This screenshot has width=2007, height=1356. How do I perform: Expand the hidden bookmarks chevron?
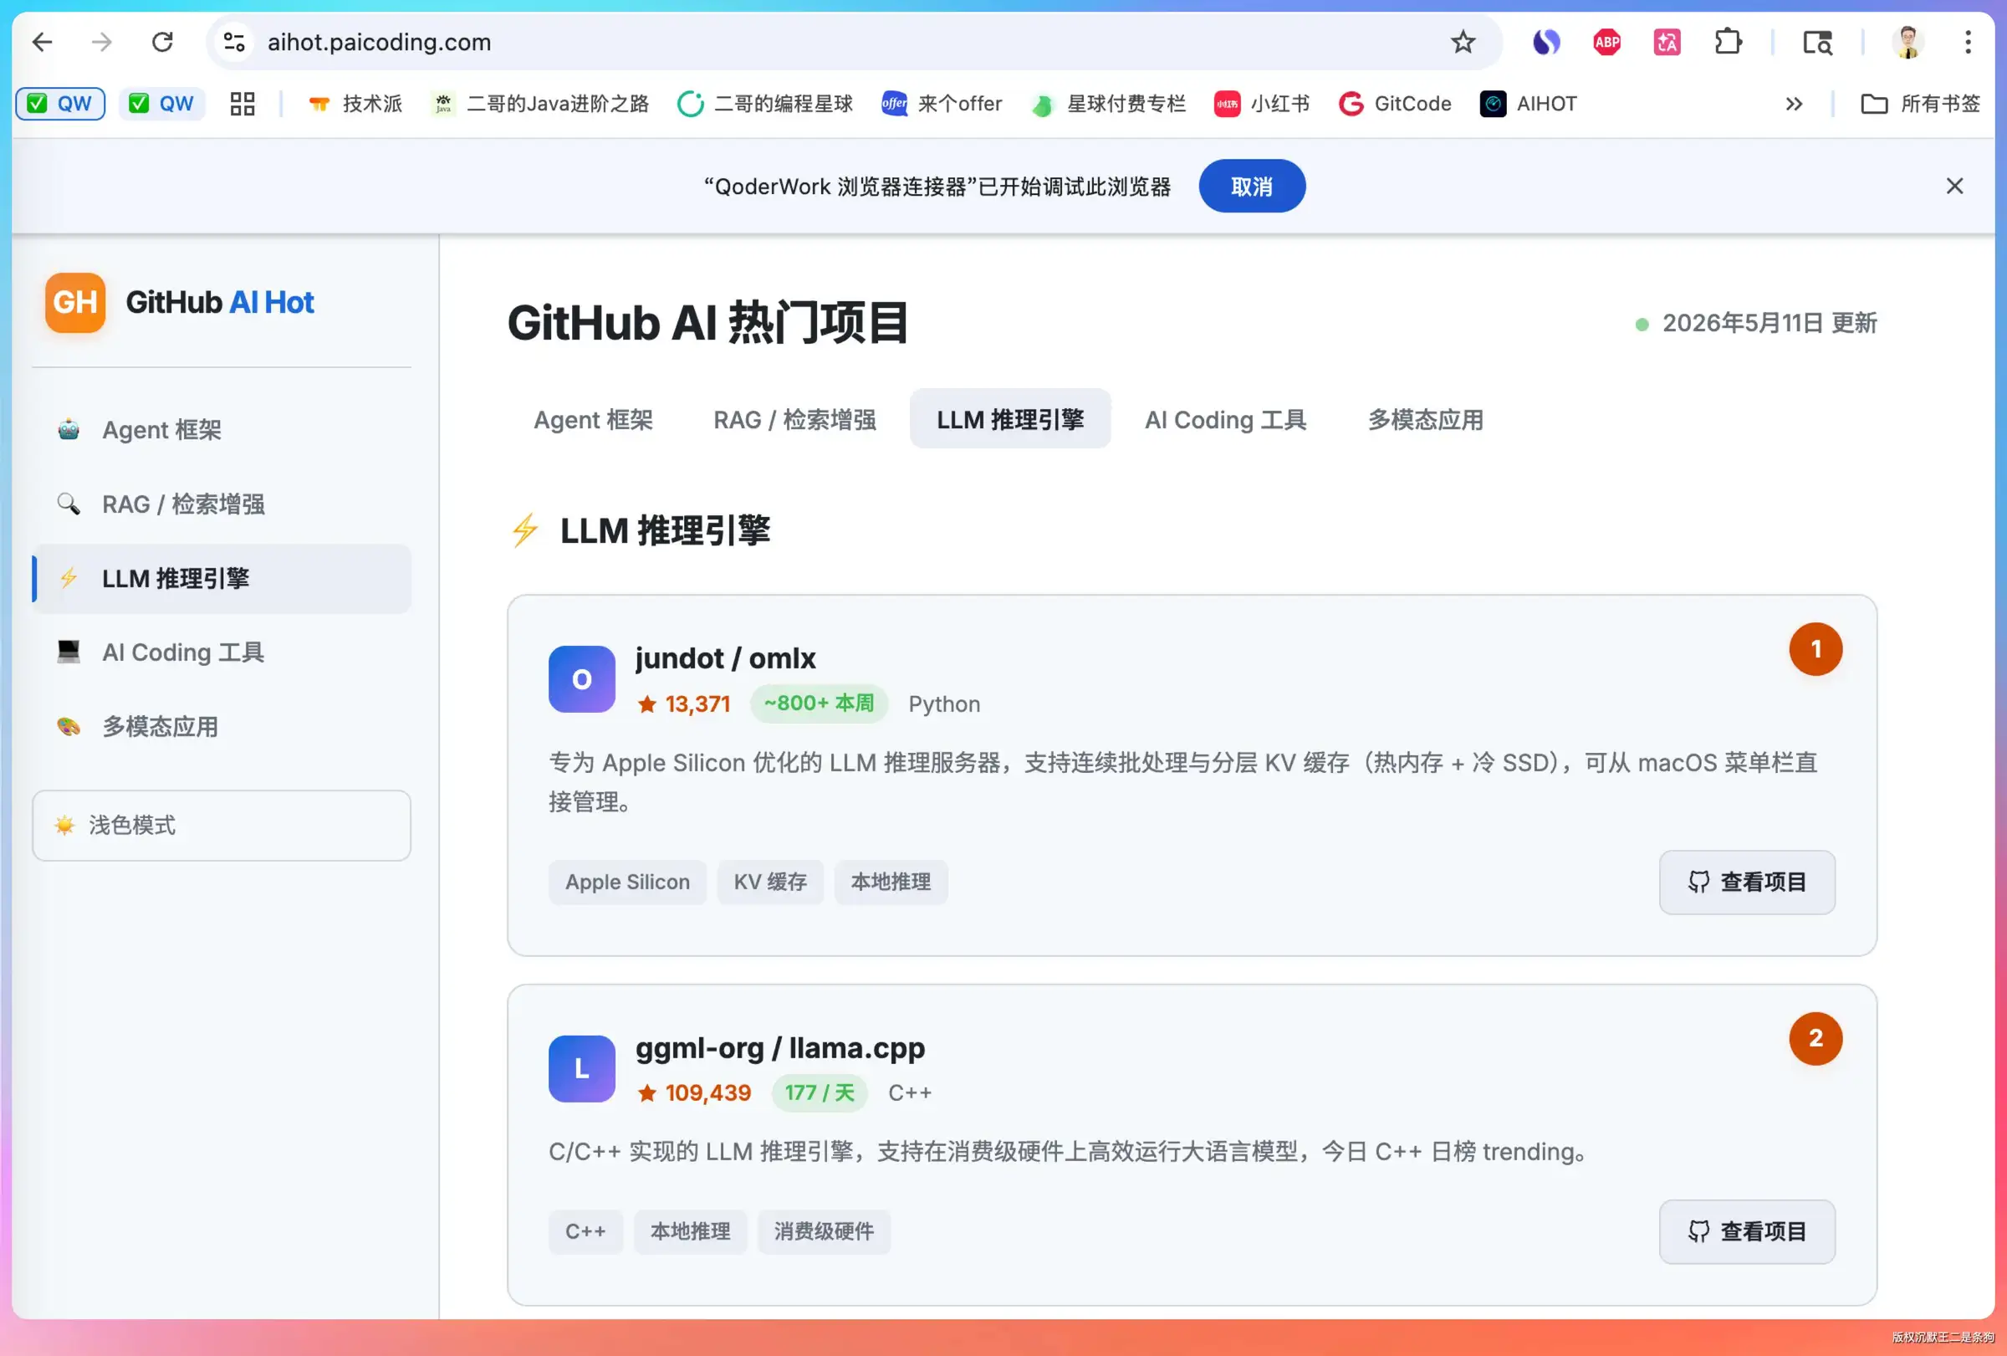pyautogui.click(x=1794, y=104)
